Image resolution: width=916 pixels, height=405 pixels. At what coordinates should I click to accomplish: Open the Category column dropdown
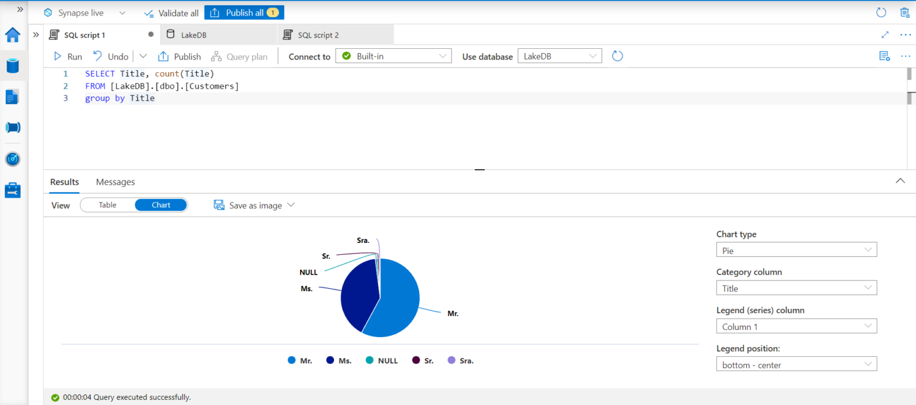pos(796,288)
